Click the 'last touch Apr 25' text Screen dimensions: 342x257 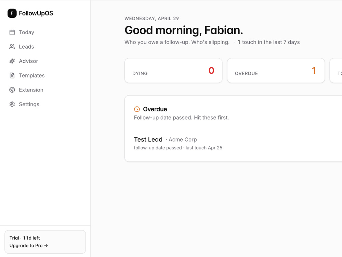204,148
